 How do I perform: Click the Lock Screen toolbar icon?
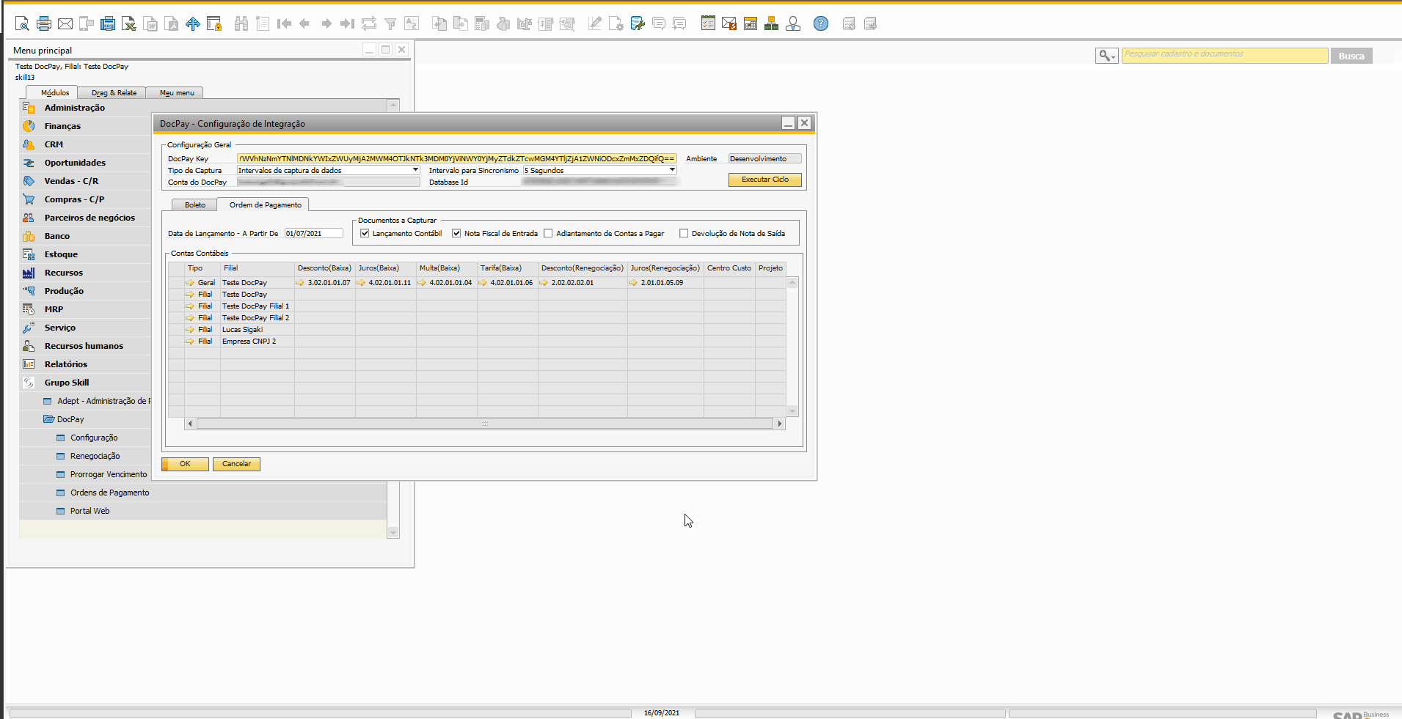[214, 23]
